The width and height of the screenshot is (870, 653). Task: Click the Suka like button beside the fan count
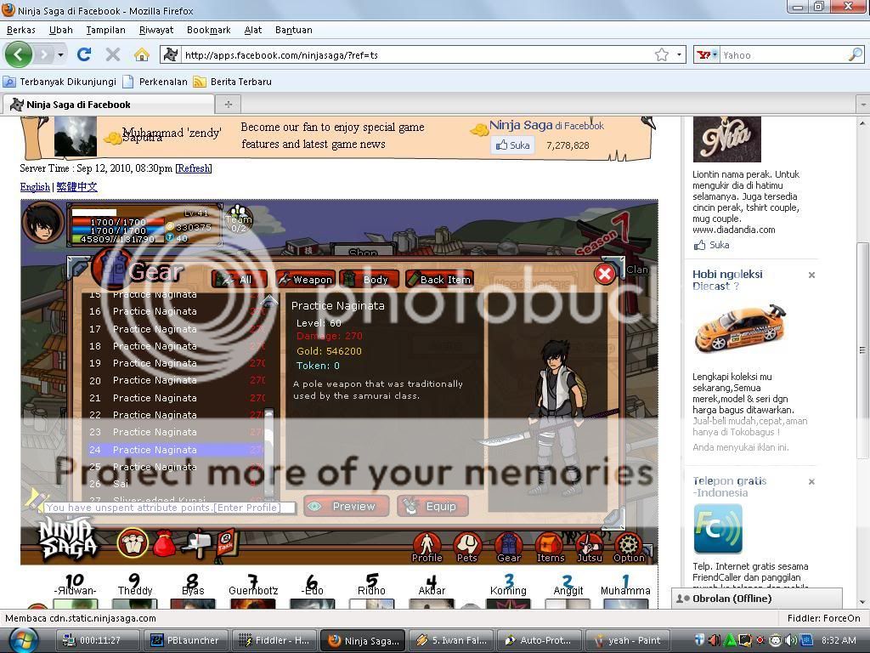pyautogui.click(x=513, y=145)
